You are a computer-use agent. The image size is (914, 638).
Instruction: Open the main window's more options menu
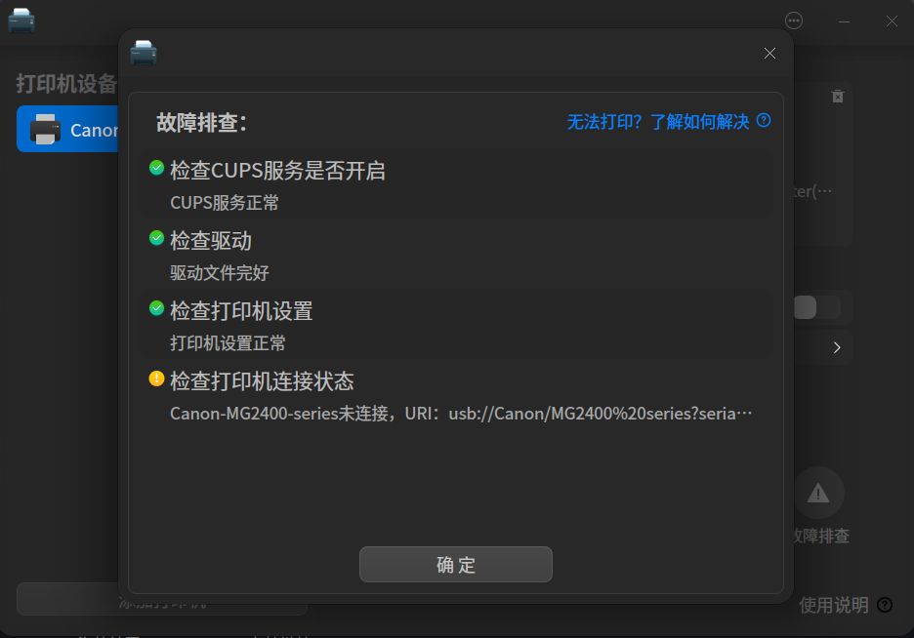click(x=794, y=20)
